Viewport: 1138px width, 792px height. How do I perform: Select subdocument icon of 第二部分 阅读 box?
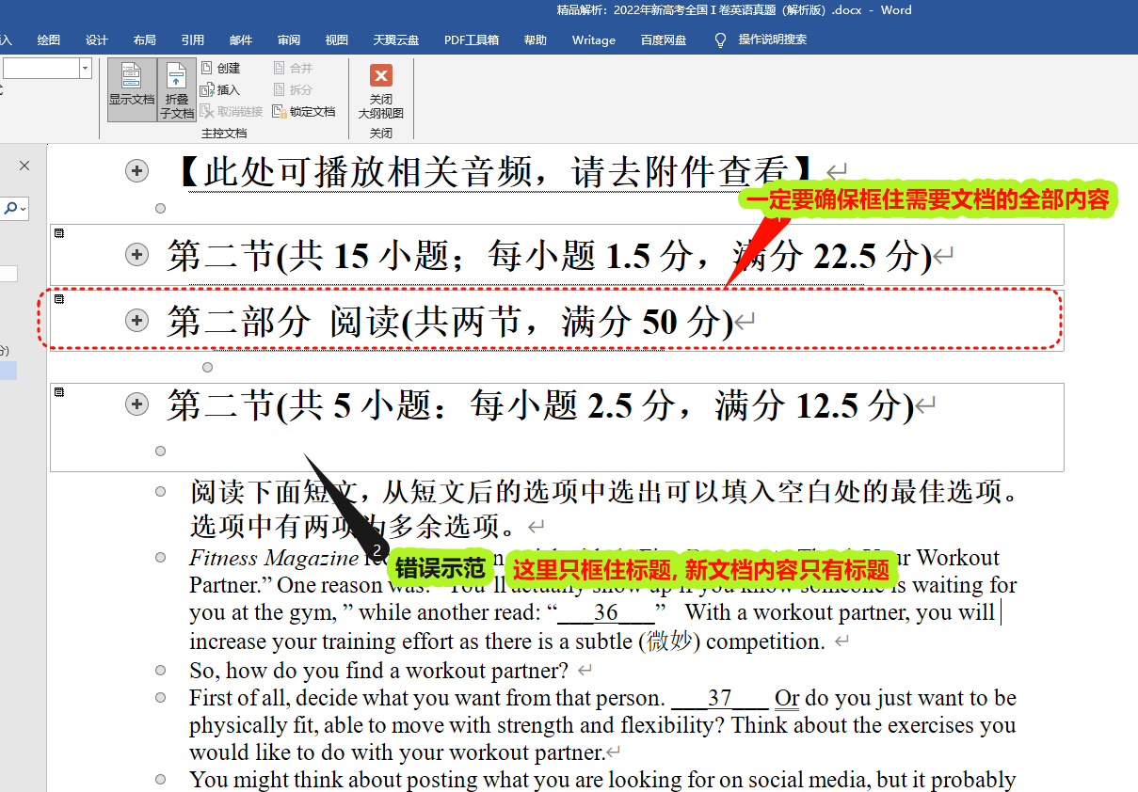click(x=59, y=299)
